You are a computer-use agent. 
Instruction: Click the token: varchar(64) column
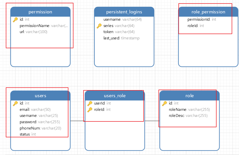coord(119,32)
